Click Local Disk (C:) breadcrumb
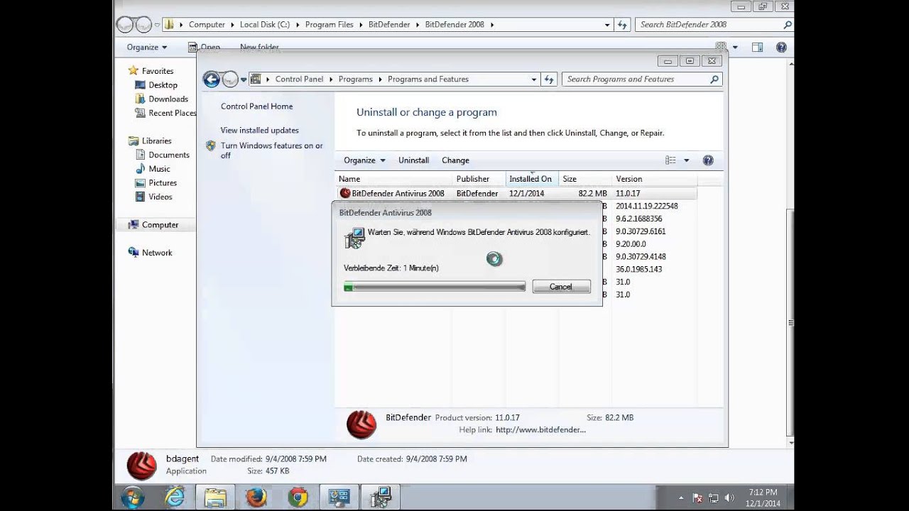This screenshot has height=511, width=909. coord(264,25)
